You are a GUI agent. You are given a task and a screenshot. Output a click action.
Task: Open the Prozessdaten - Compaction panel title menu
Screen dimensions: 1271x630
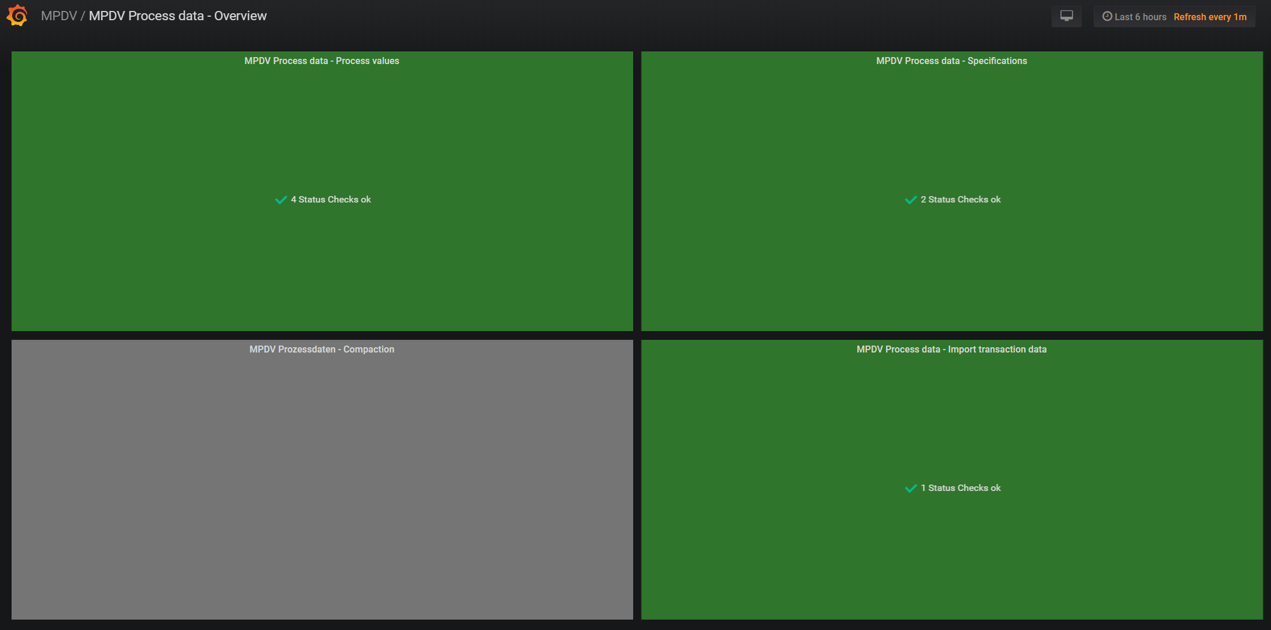click(322, 349)
